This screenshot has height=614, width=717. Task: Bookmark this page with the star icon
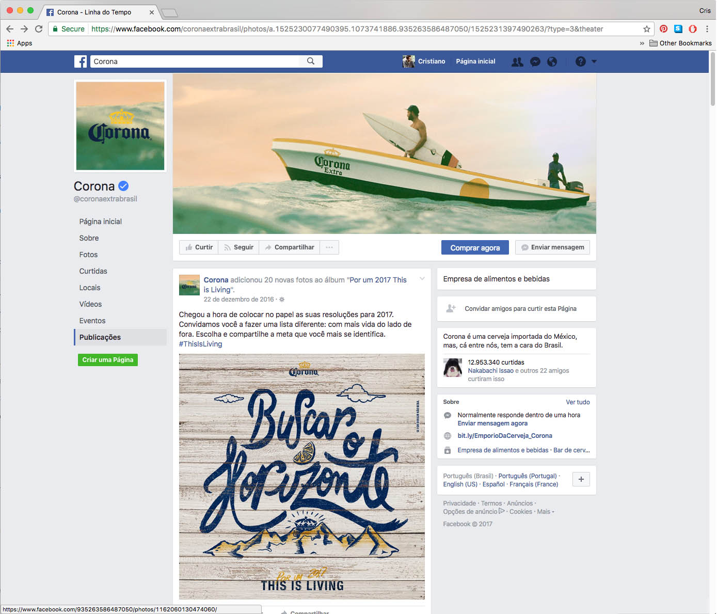click(x=647, y=29)
